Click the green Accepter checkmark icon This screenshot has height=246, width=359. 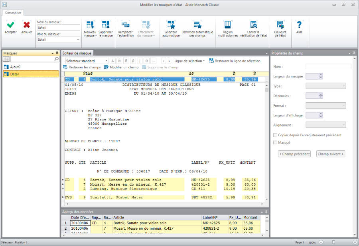[11, 25]
